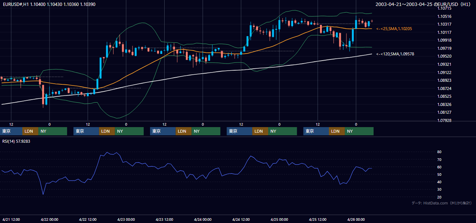Viewport: 476px width, 223px height.
Task: Click the 2003-04-21～2003-04-25 EUR/USD (H1) title
Action: pos(423,4)
